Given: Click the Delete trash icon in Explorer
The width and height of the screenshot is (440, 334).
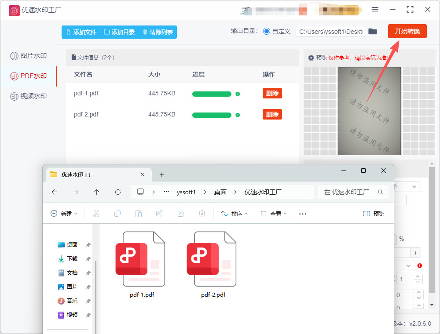Looking at the screenshot, I should click(202, 214).
